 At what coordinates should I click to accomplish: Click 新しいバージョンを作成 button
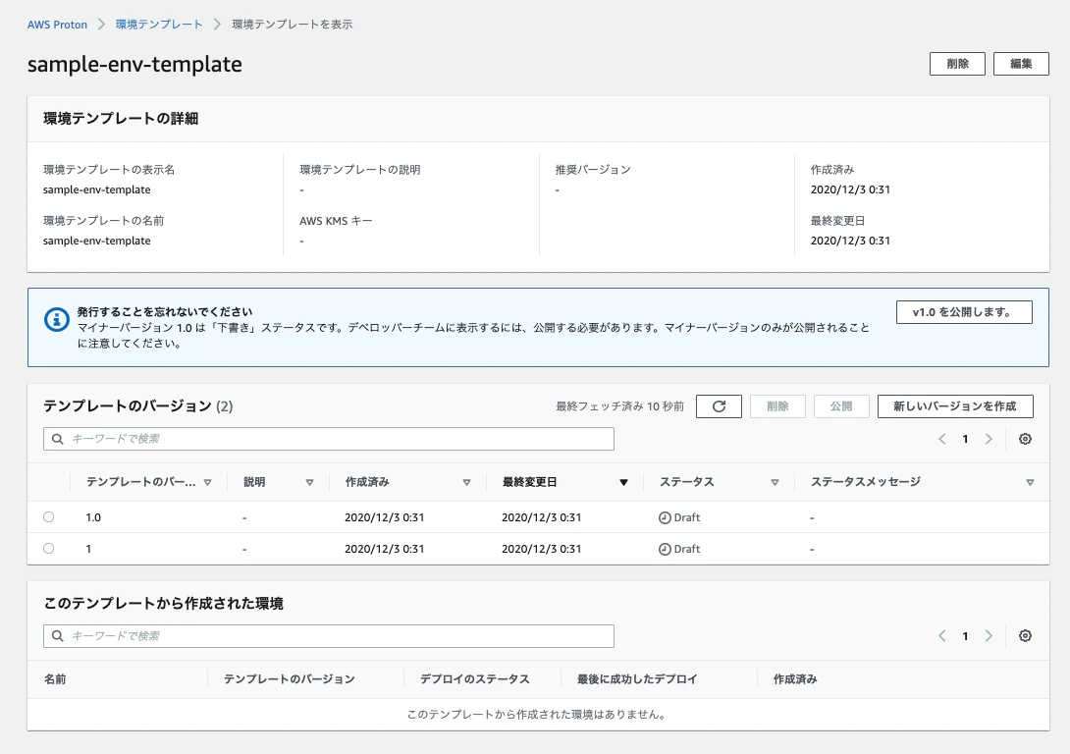point(955,406)
